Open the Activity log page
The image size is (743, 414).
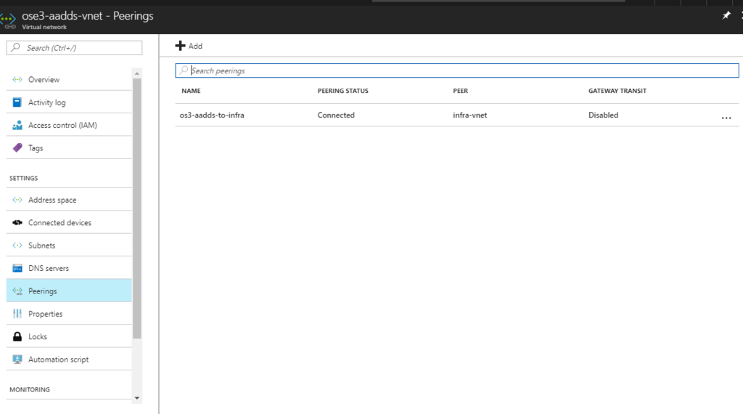[69, 102]
